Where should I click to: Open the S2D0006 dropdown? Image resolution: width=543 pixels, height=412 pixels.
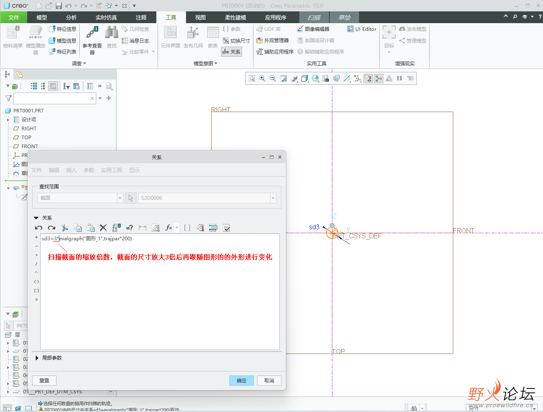273,198
